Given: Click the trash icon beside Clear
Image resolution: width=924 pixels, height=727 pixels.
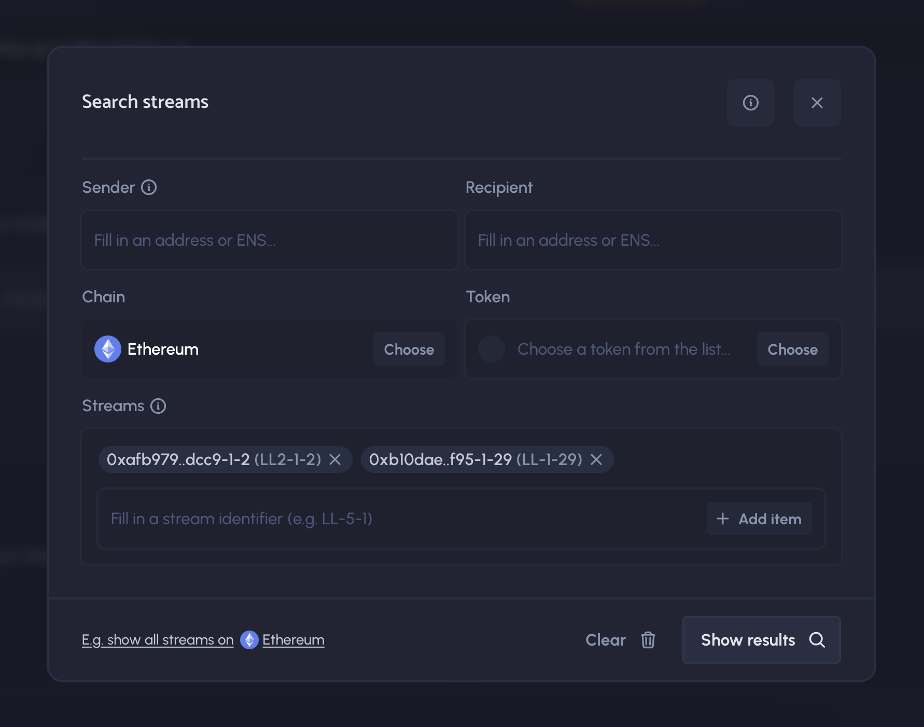Looking at the screenshot, I should pos(648,640).
